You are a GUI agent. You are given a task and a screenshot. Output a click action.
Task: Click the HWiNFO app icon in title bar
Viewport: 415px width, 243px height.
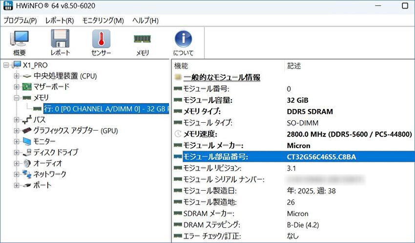[8, 5]
